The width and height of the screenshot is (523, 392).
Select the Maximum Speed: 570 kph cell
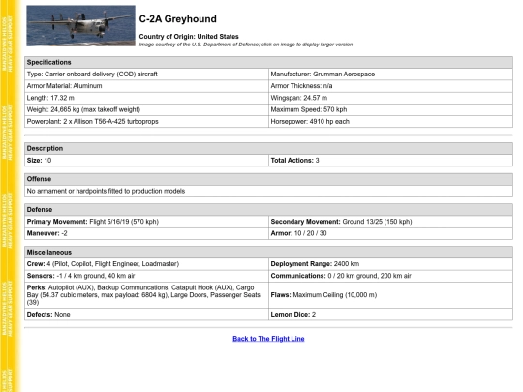[390, 109]
